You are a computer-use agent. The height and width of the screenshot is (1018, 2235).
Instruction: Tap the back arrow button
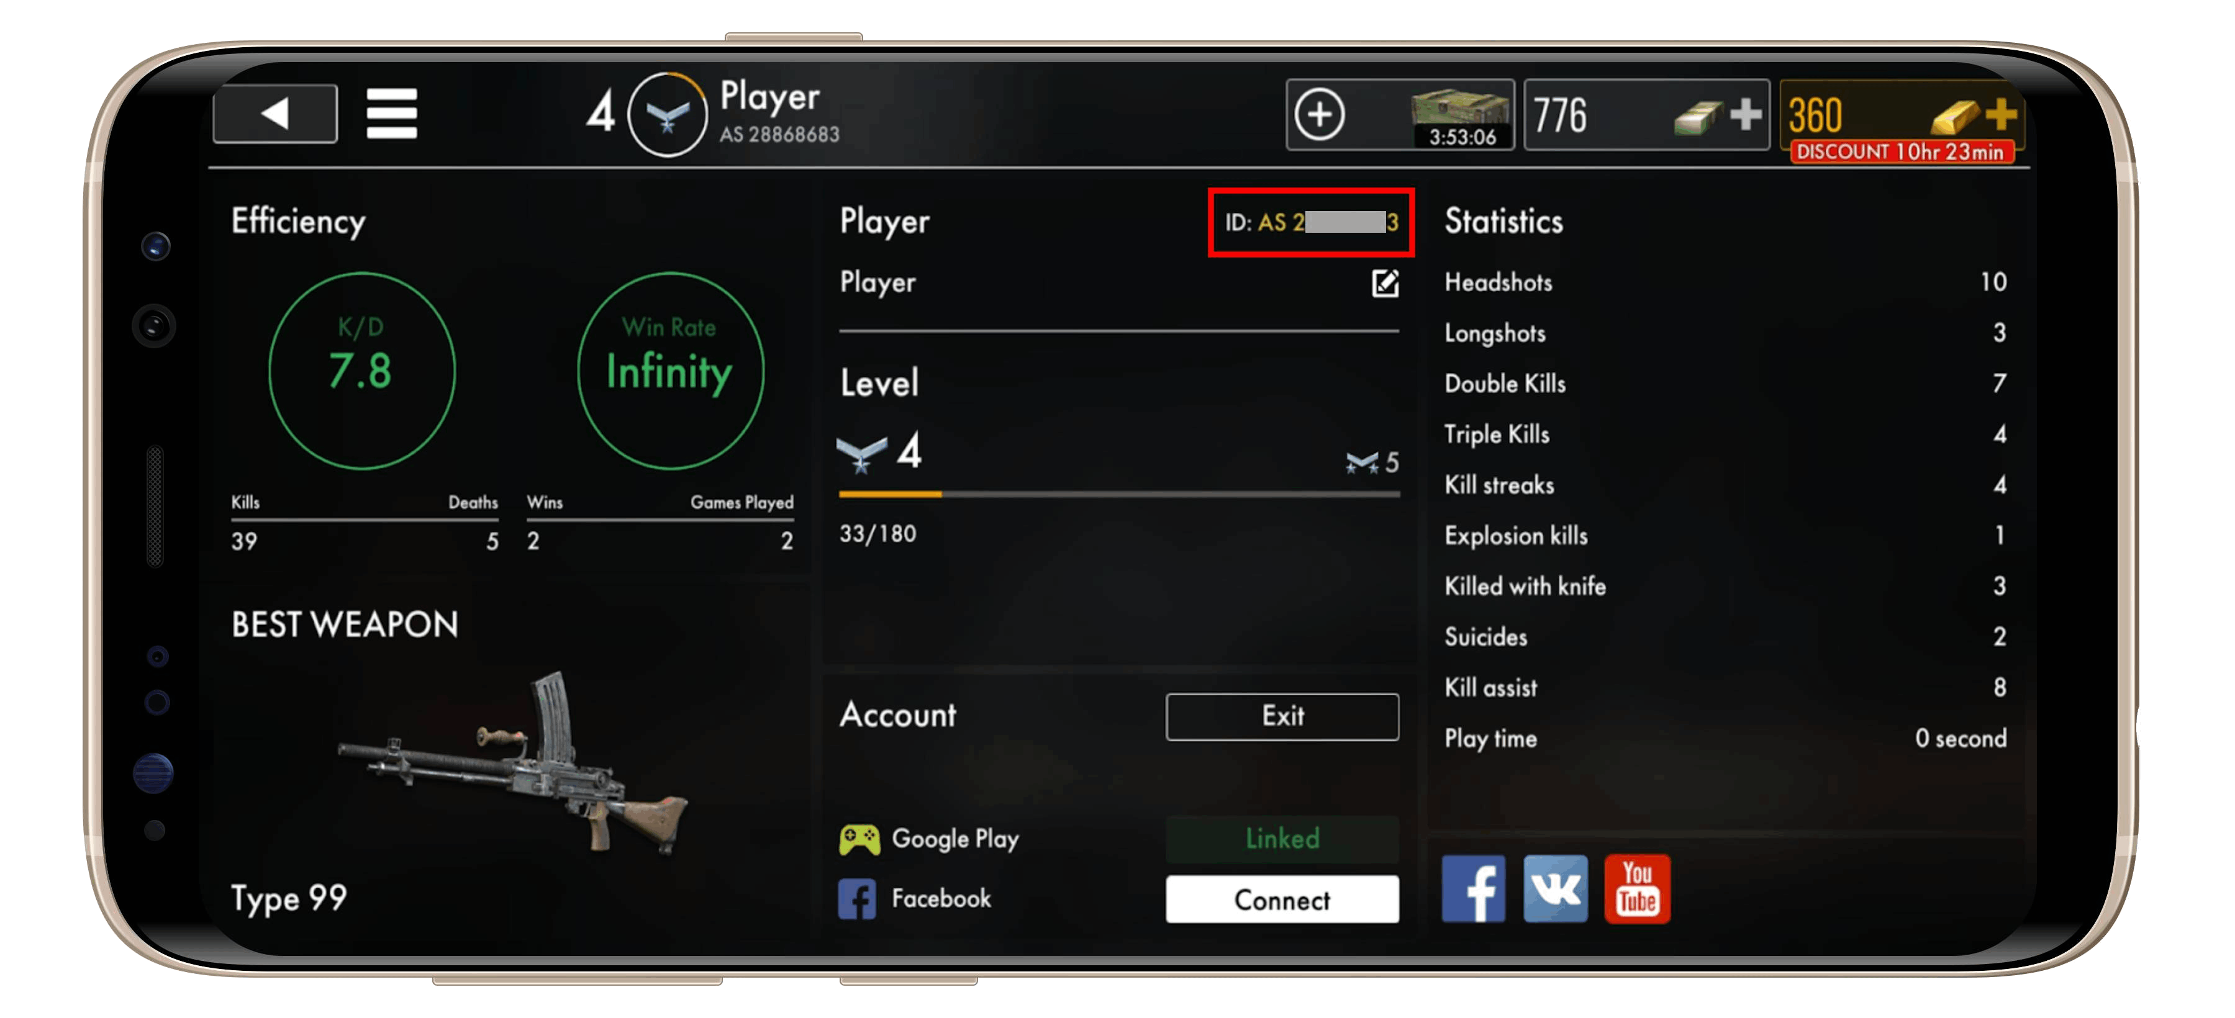click(x=275, y=114)
